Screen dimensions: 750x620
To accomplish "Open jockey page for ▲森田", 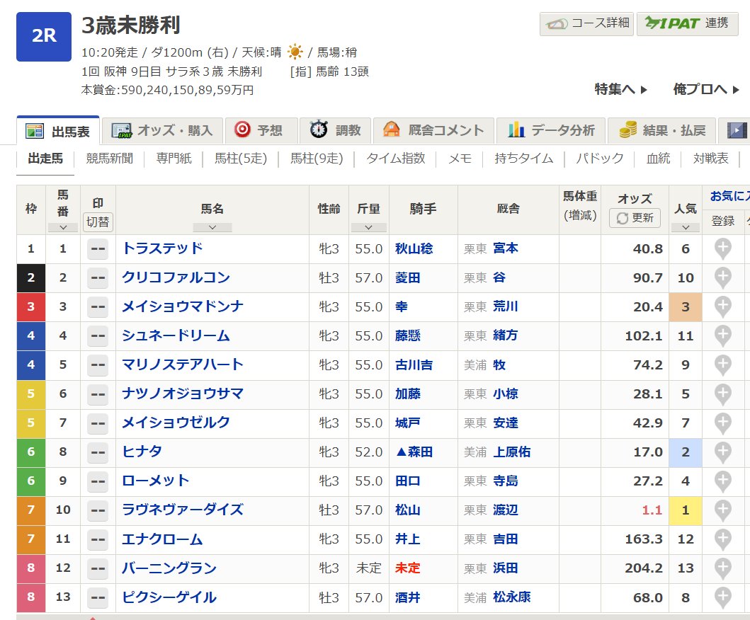I will click(414, 452).
